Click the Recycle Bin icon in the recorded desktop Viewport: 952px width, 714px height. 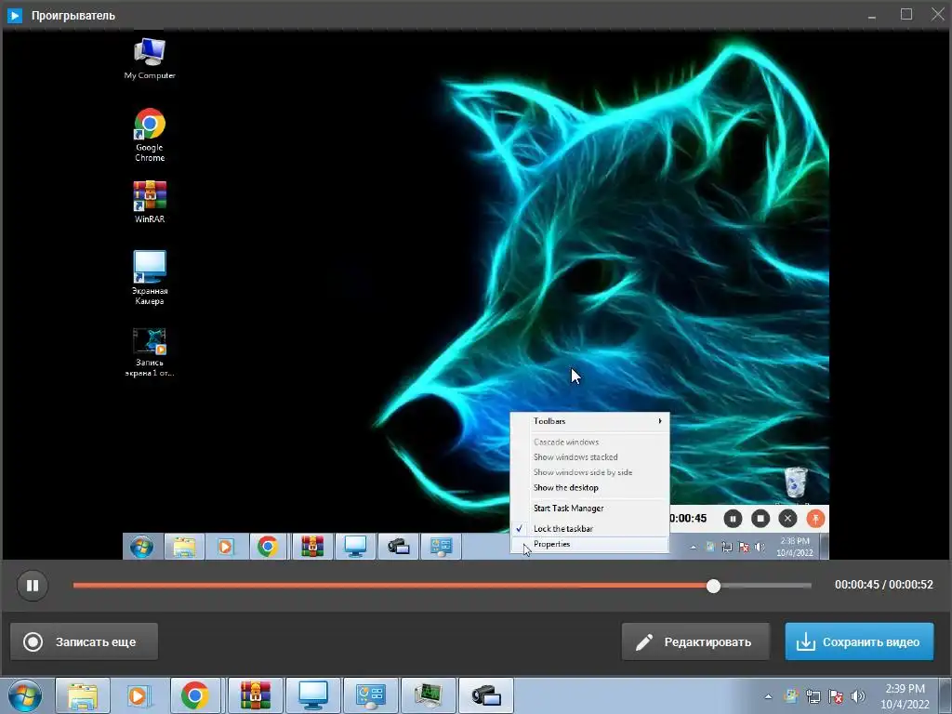[796, 483]
